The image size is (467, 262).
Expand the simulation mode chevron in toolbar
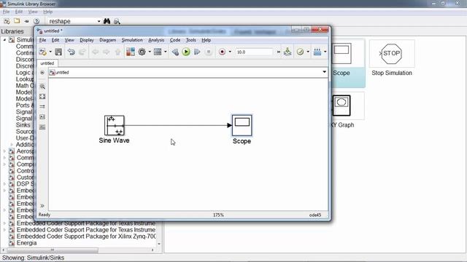(x=279, y=52)
